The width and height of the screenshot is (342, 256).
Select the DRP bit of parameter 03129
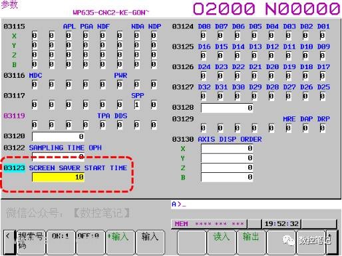[323, 128]
